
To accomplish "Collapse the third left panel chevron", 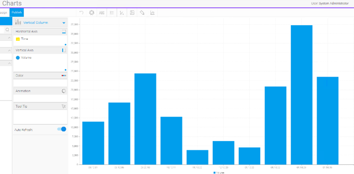I will point(9,63).
